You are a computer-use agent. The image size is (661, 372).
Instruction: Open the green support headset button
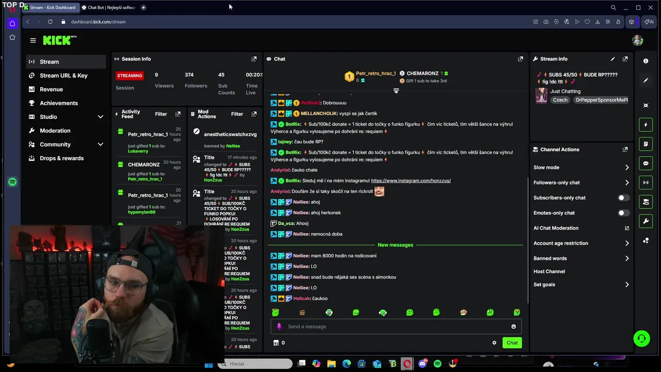pos(641,338)
